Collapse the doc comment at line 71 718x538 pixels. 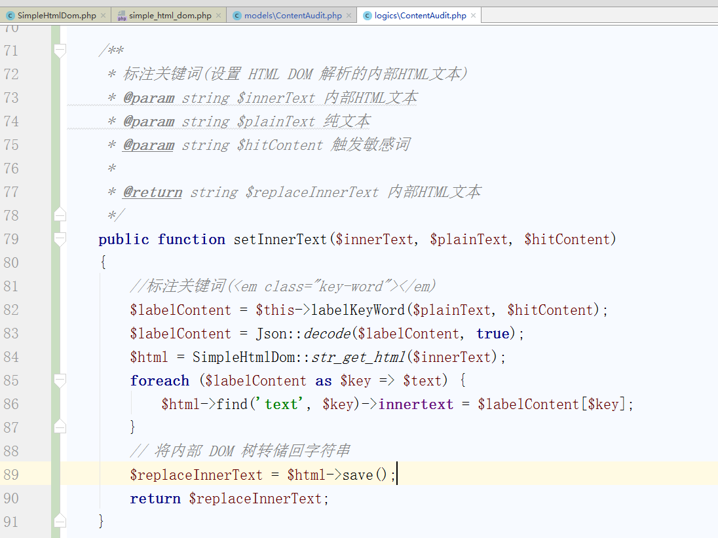(x=60, y=50)
